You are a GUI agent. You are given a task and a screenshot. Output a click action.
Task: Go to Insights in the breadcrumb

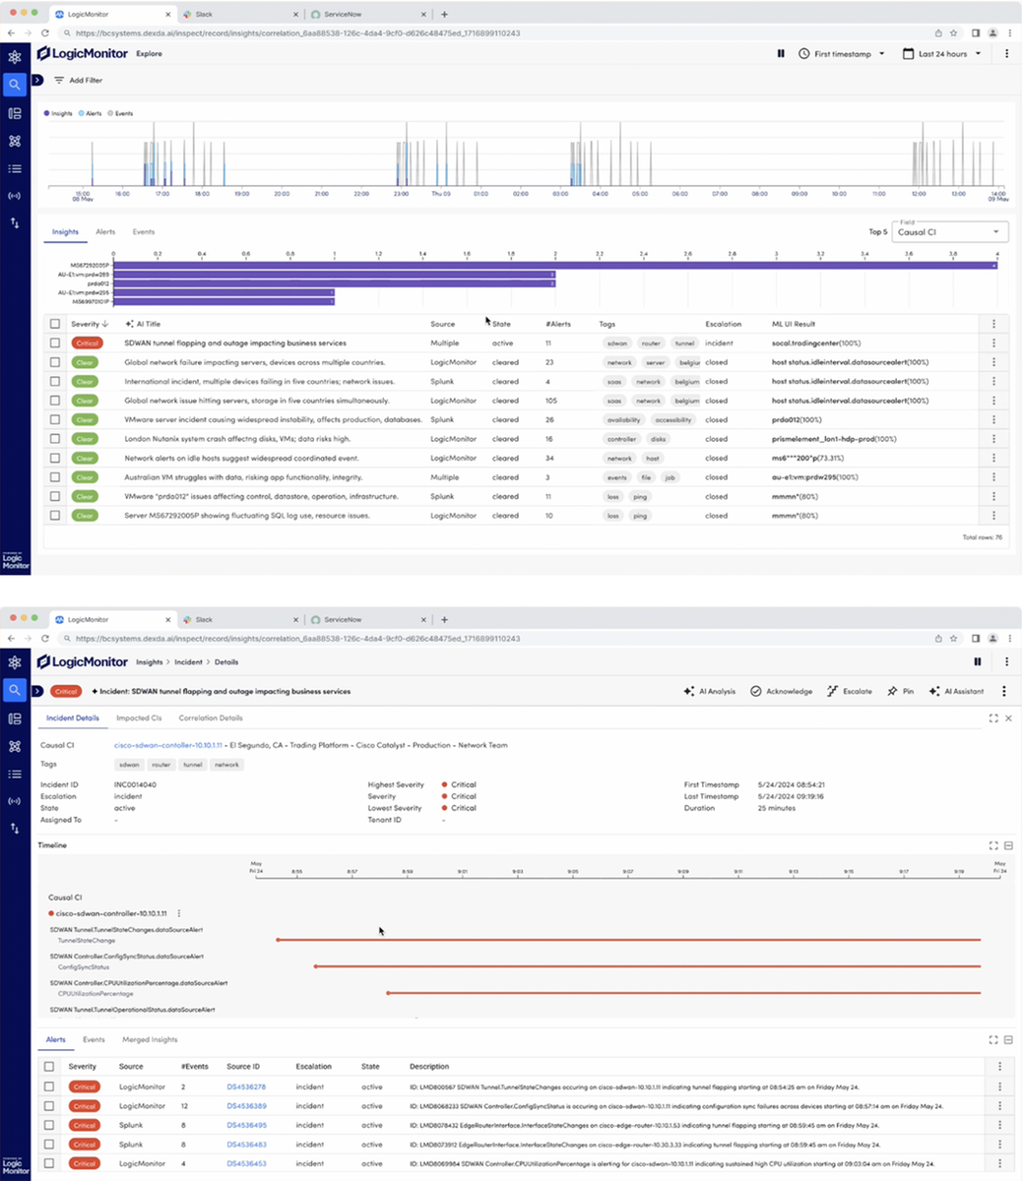pyautogui.click(x=150, y=662)
